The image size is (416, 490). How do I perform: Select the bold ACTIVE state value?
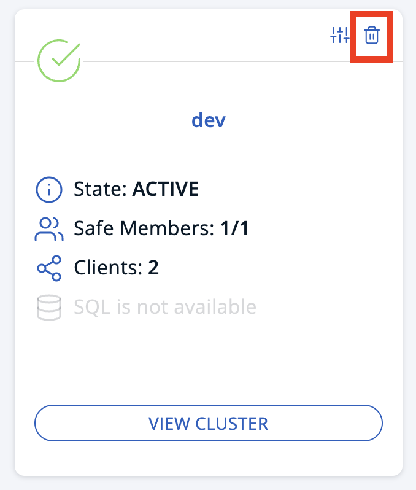165,189
